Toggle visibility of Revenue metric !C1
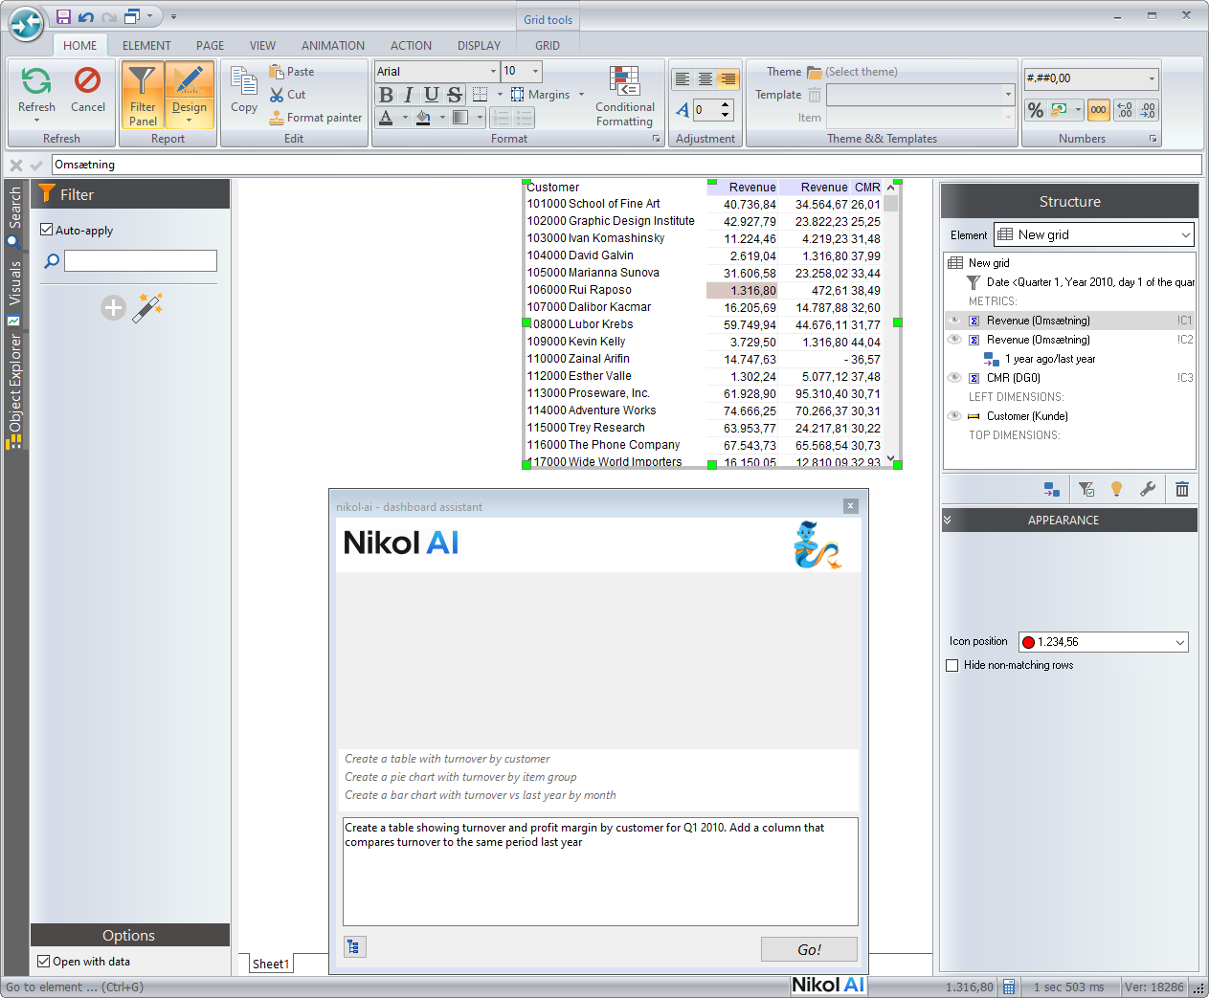 tap(954, 321)
